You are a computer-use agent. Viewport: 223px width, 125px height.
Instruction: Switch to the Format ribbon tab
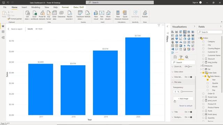(65, 7)
